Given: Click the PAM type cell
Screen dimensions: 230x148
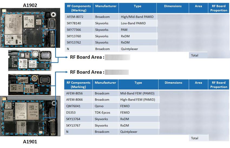Looking at the screenshot, I should pos(137,30).
